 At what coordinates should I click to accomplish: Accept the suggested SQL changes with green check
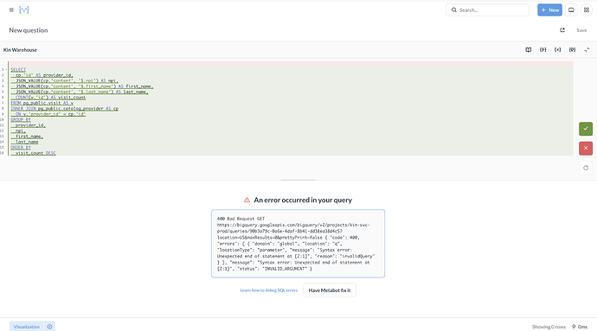(586, 129)
